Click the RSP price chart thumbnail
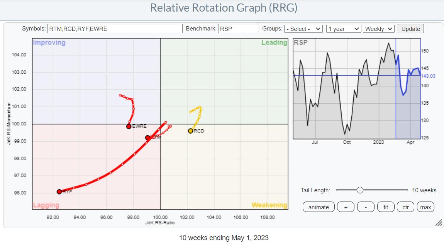This screenshot has width=444, height=244. [356, 89]
